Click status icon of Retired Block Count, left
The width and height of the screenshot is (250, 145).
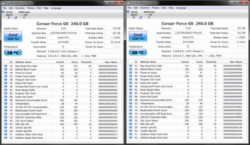6,69
